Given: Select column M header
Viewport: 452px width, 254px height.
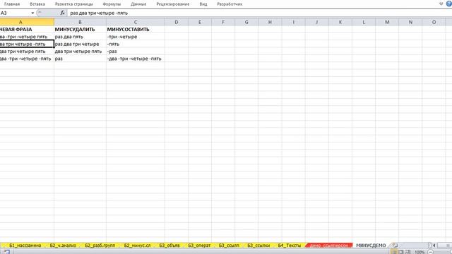Looking at the screenshot, I should pyautogui.click(x=387, y=22).
